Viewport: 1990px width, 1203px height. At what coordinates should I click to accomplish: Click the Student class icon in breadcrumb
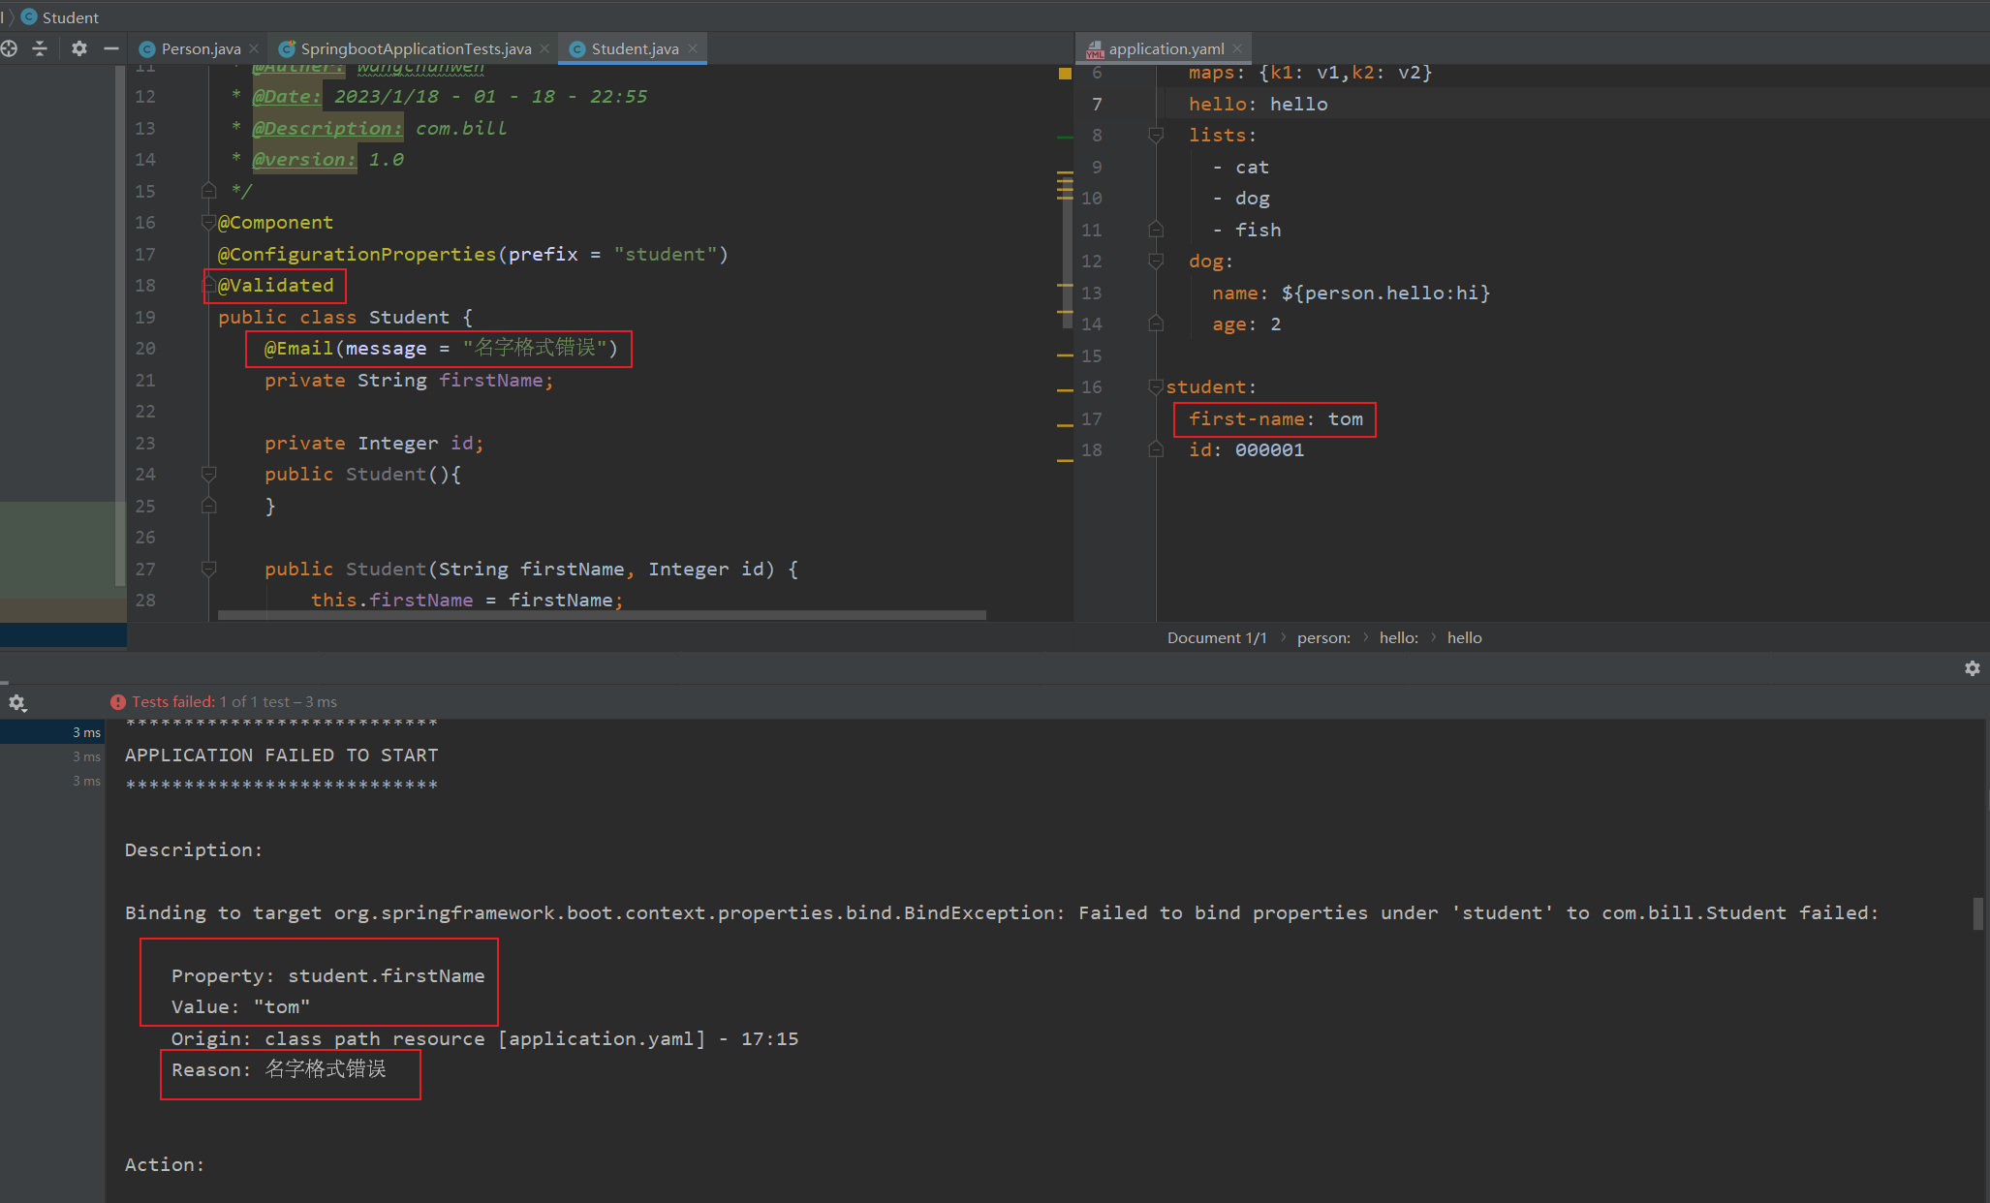coord(29,17)
